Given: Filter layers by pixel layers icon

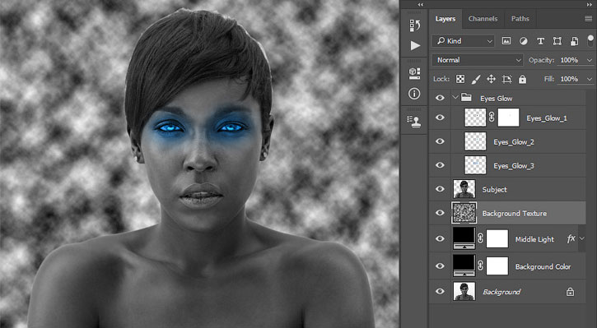Looking at the screenshot, I should pyautogui.click(x=506, y=41).
